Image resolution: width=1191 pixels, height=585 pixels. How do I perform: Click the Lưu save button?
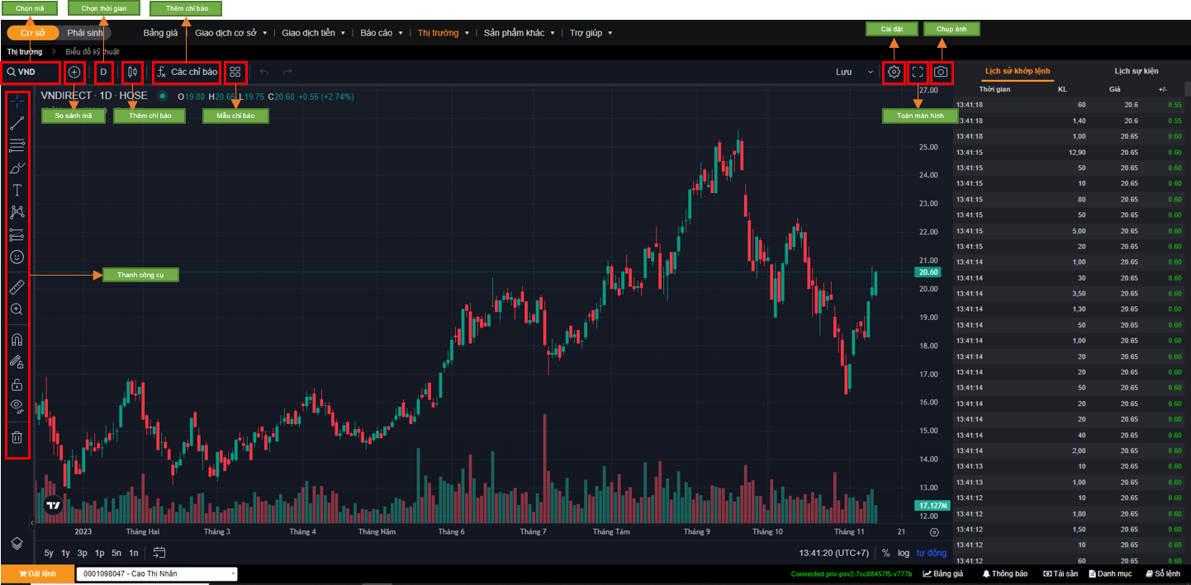click(x=843, y=72)
